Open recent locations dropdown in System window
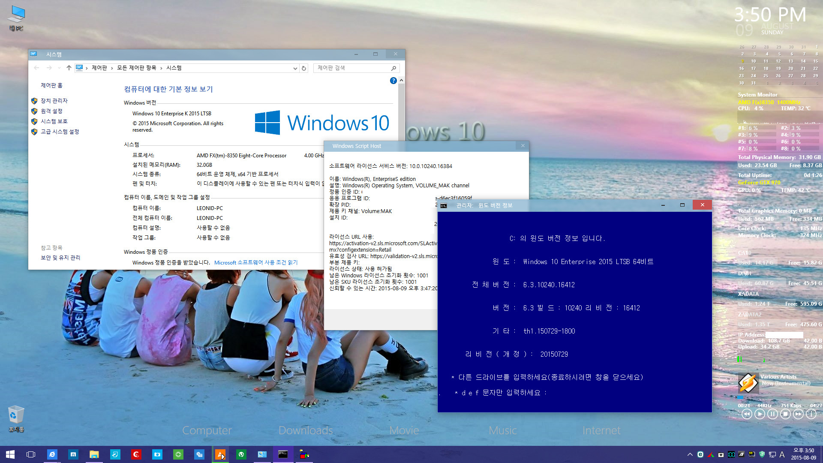This screenshot has width=823, height=463. coord(59,68)
